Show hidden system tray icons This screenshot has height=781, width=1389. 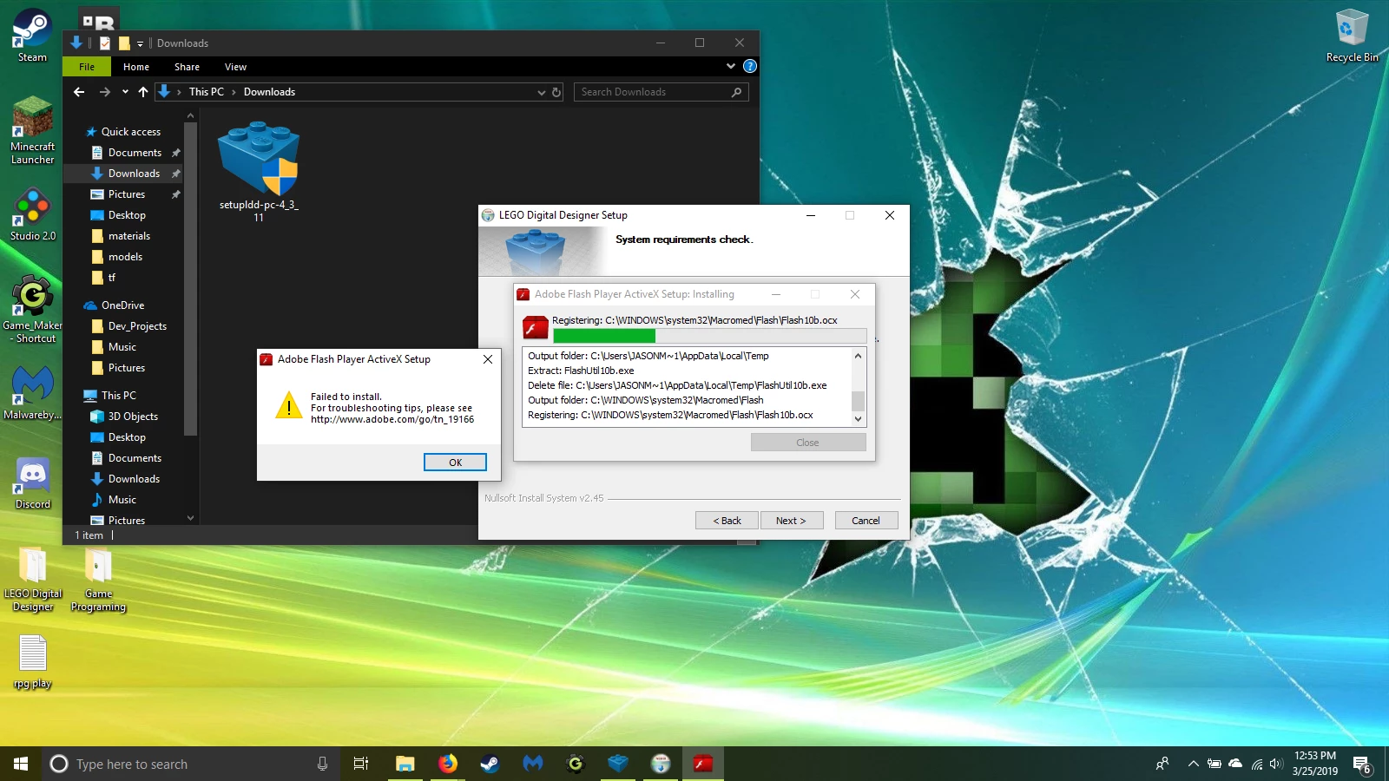tap(1193, 764)
